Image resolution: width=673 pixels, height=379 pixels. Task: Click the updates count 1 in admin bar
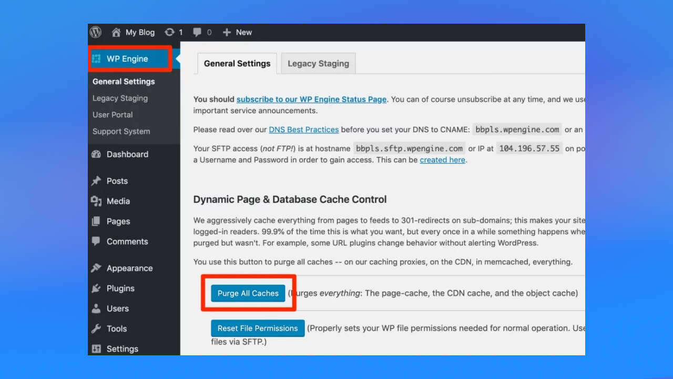[181, 32]
